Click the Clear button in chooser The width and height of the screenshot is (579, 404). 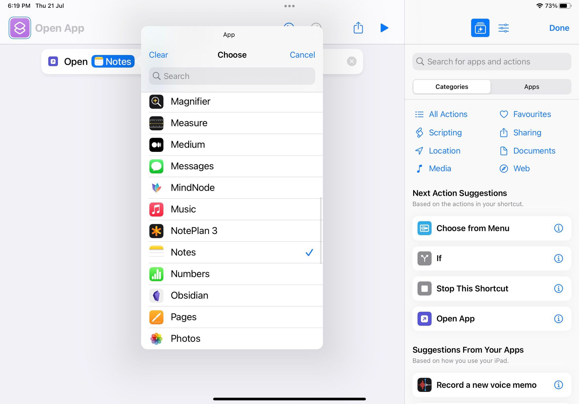click(159, 54)
